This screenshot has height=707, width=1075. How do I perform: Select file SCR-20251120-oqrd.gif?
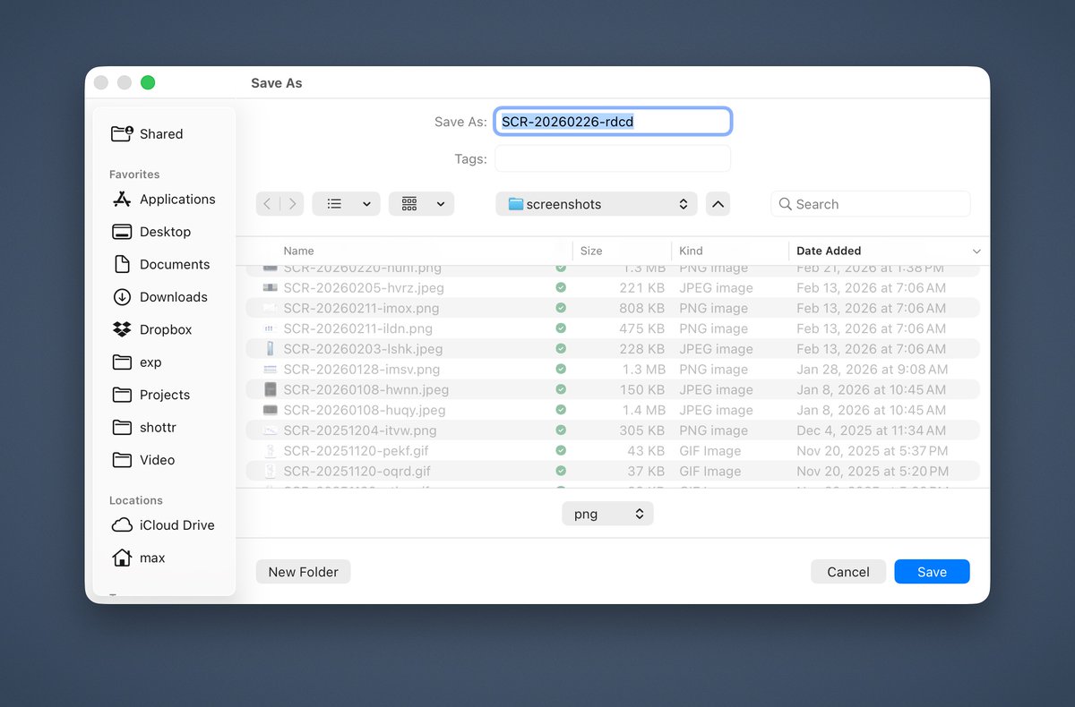click(x=612, y=472)
